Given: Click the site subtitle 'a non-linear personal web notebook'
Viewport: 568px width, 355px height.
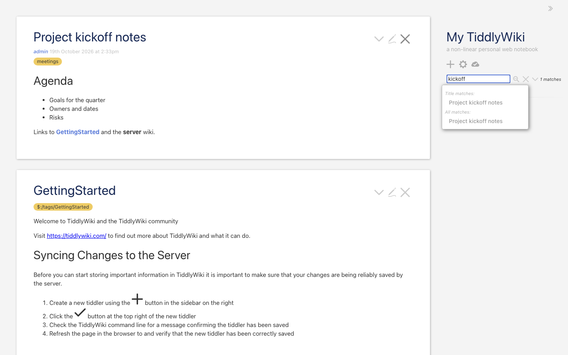Looking at the screenshot, I should (x=492, y=49).
